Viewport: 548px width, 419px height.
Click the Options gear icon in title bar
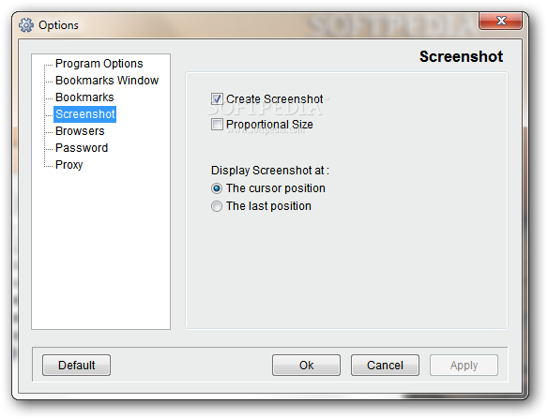point(26,25)
